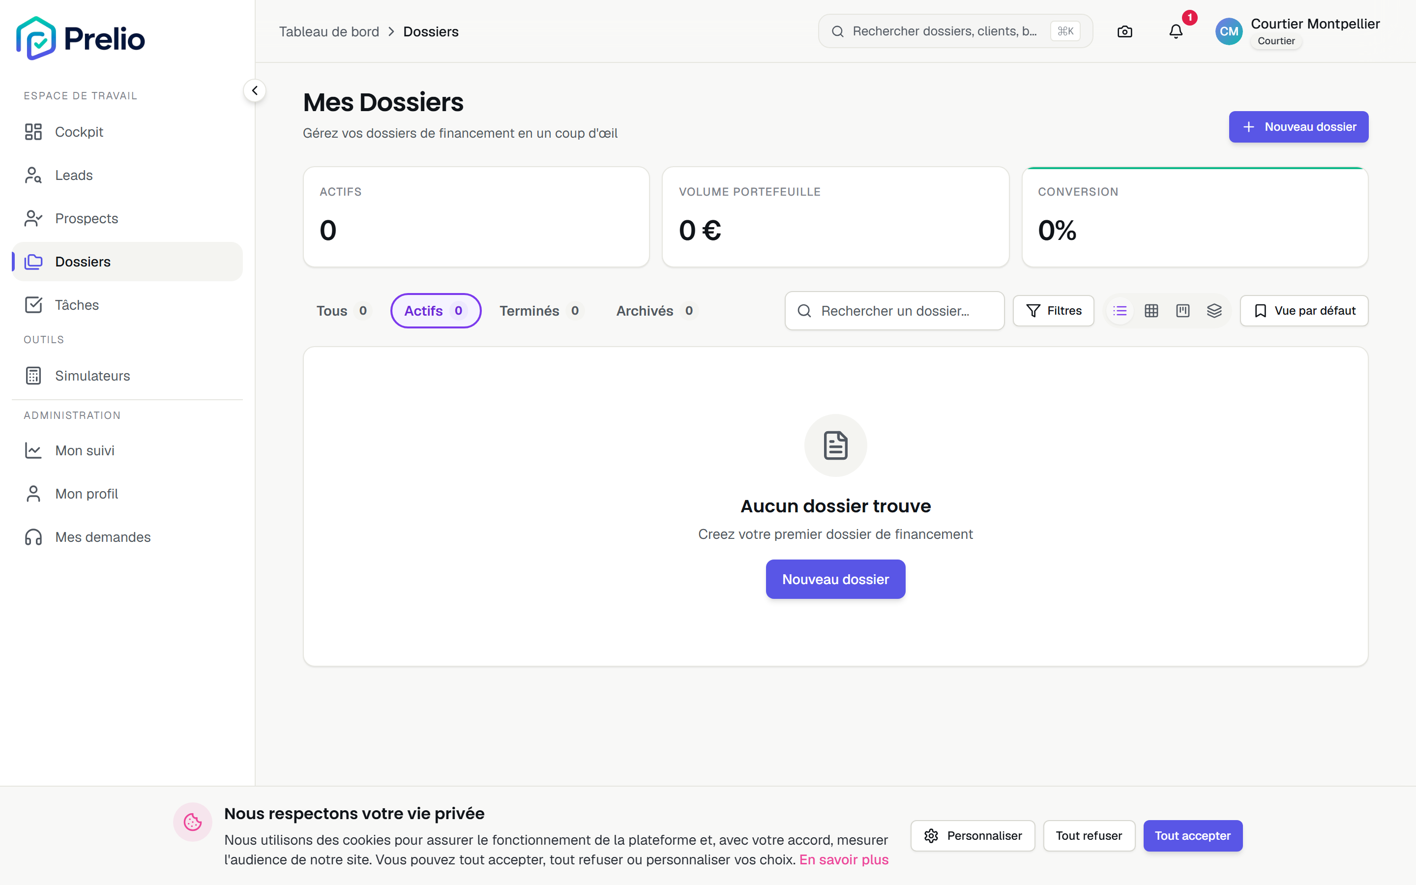Click the top Nouveau dossier button
The image size is (1416, 885).
coord(1298,127)
